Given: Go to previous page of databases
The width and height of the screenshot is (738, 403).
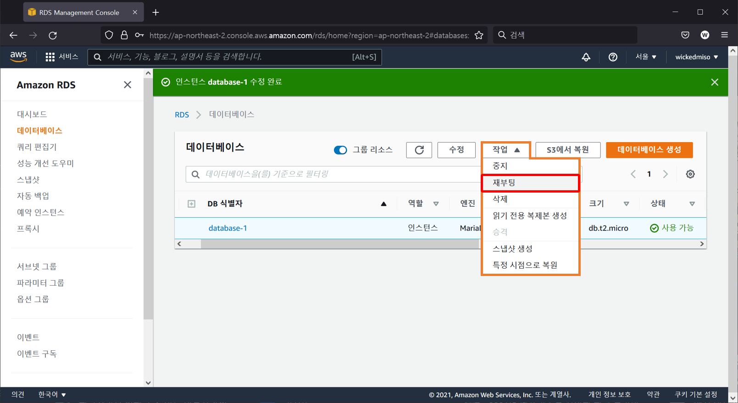Looking at the screenshot, I should pyautogui.click(x=633, y=174).
